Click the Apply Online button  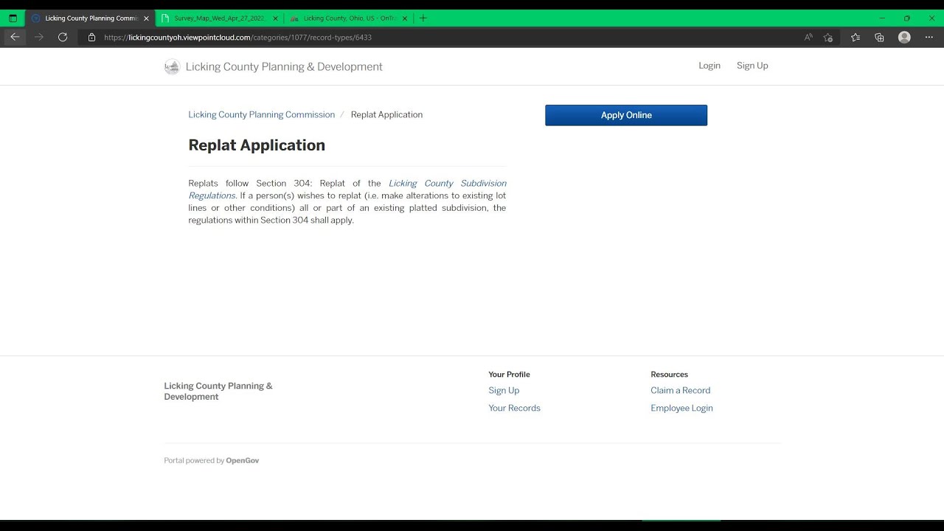626,115
